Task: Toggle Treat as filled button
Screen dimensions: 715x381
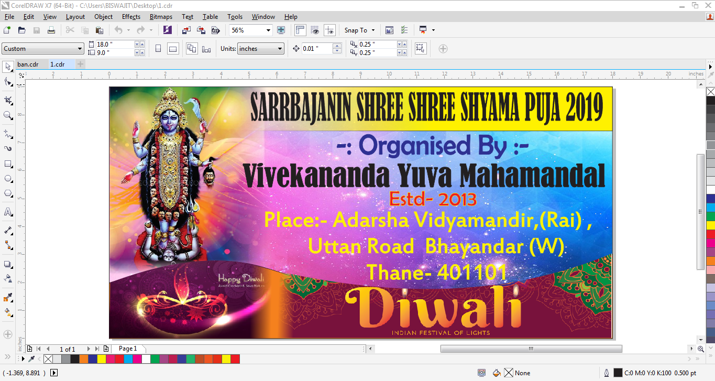Action: 420,49
